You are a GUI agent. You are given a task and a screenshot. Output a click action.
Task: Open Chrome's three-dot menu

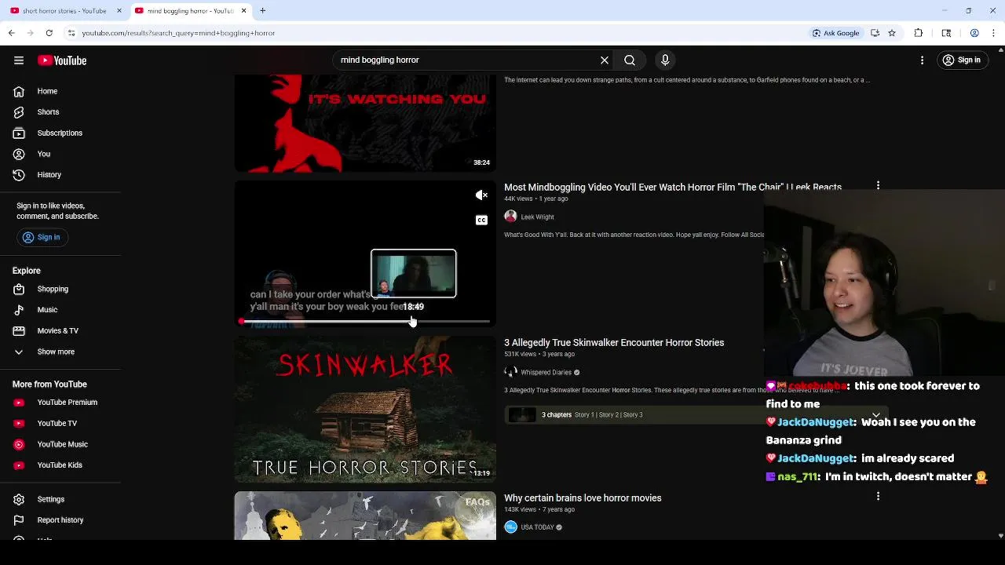(x=993, y=33)
